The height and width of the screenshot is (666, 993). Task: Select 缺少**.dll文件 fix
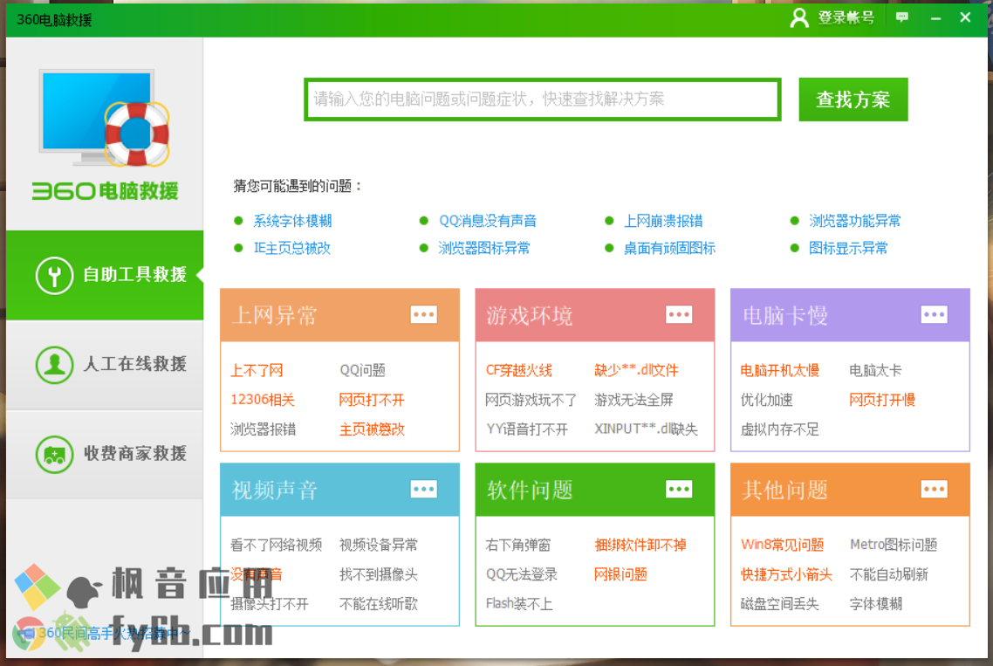pos(636,371)
